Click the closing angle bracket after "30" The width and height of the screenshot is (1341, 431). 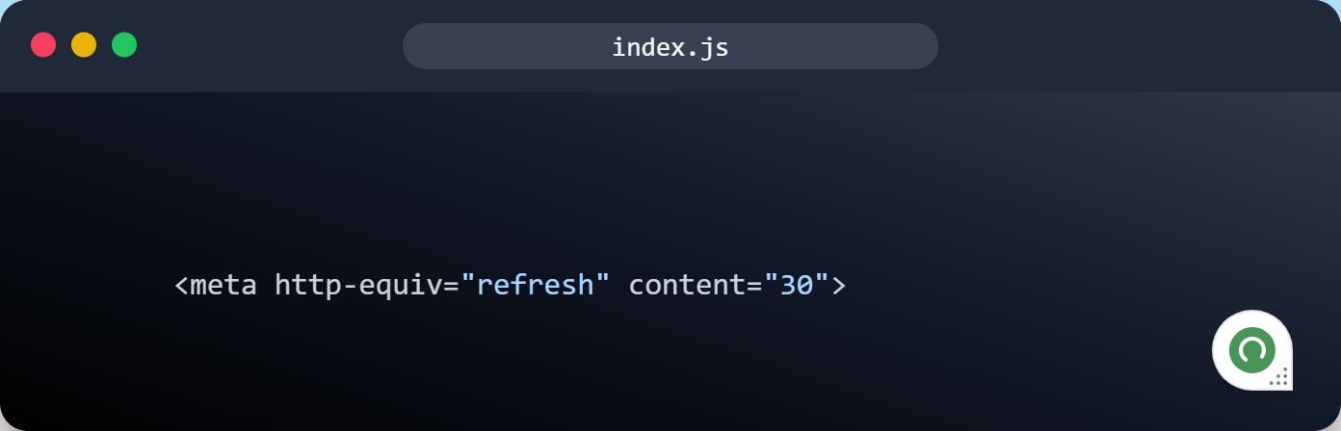click(838, 286)
